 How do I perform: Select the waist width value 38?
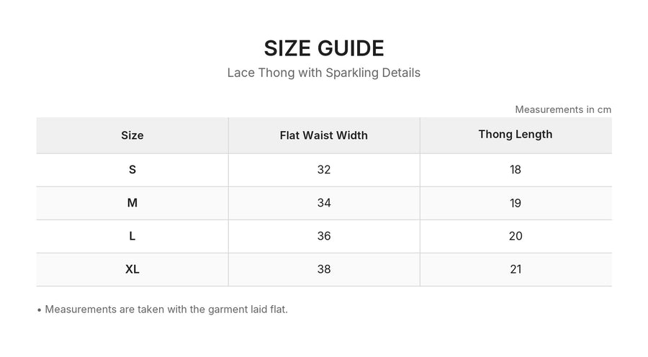pos(324,269)
